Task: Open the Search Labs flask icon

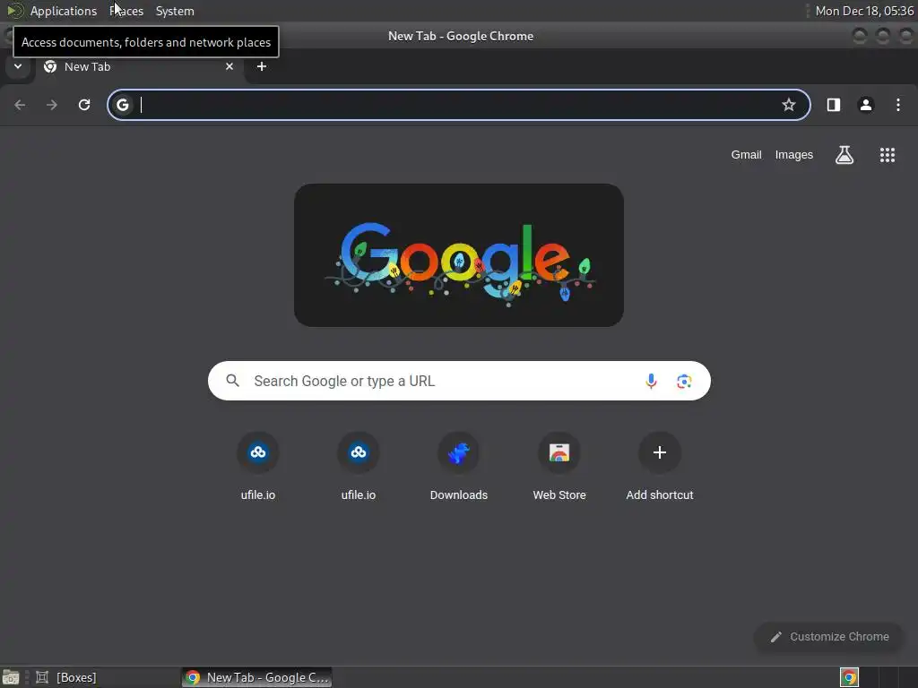Action: coord(844,155)
